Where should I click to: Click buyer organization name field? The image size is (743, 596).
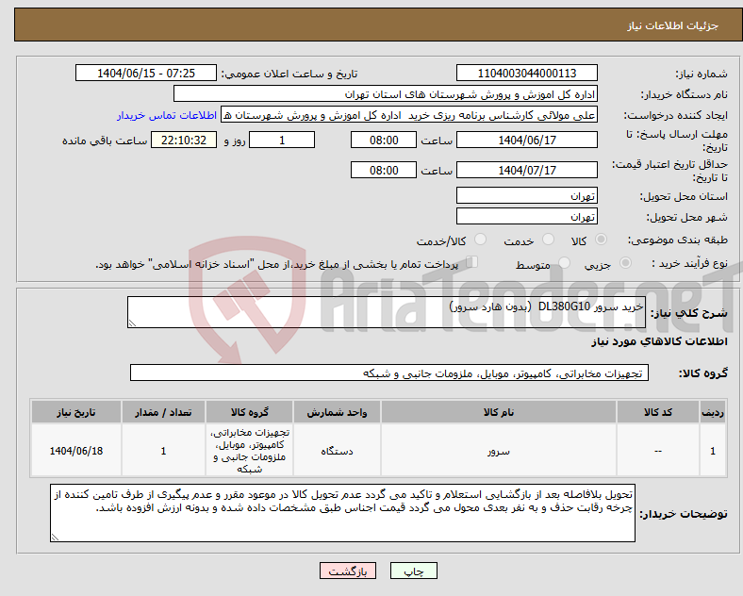coord(386,93)
